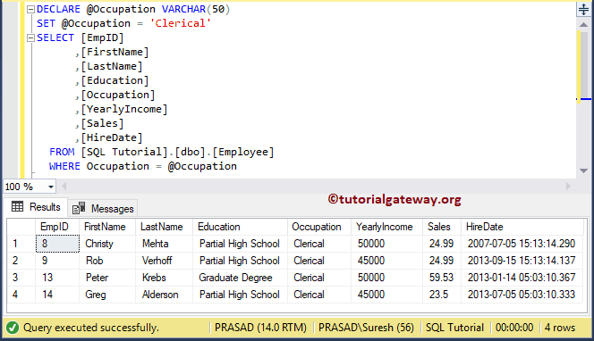Click Greg's YearlyIncome cell 45000
This screenshot has width=594, height=341.
pyautogui.click(x=386, y=295)
